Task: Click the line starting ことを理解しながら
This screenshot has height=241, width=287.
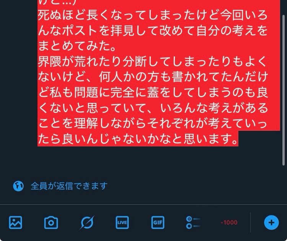Action: [152, 124]
